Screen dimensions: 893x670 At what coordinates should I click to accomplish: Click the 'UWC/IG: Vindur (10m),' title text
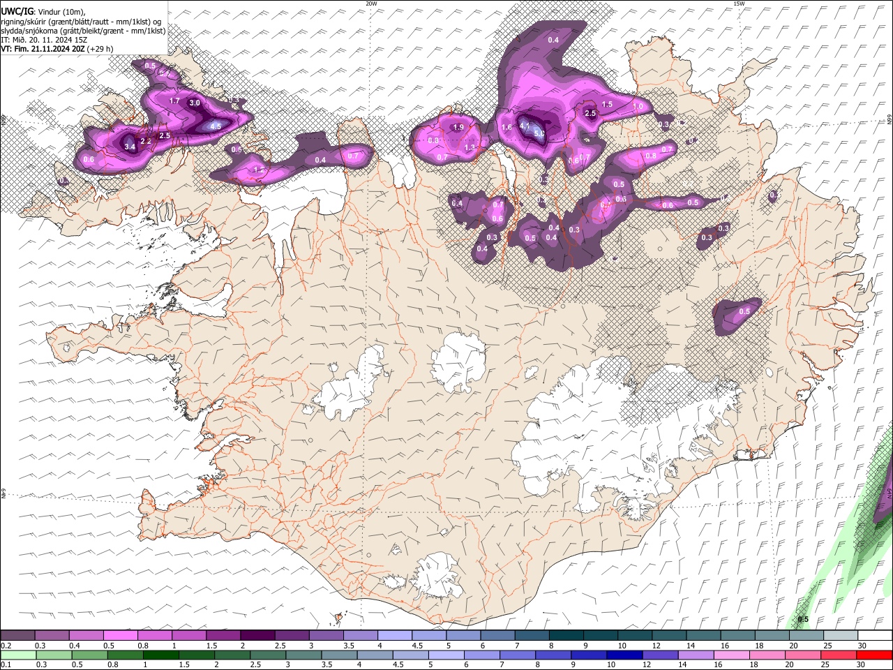coord(43,11)
